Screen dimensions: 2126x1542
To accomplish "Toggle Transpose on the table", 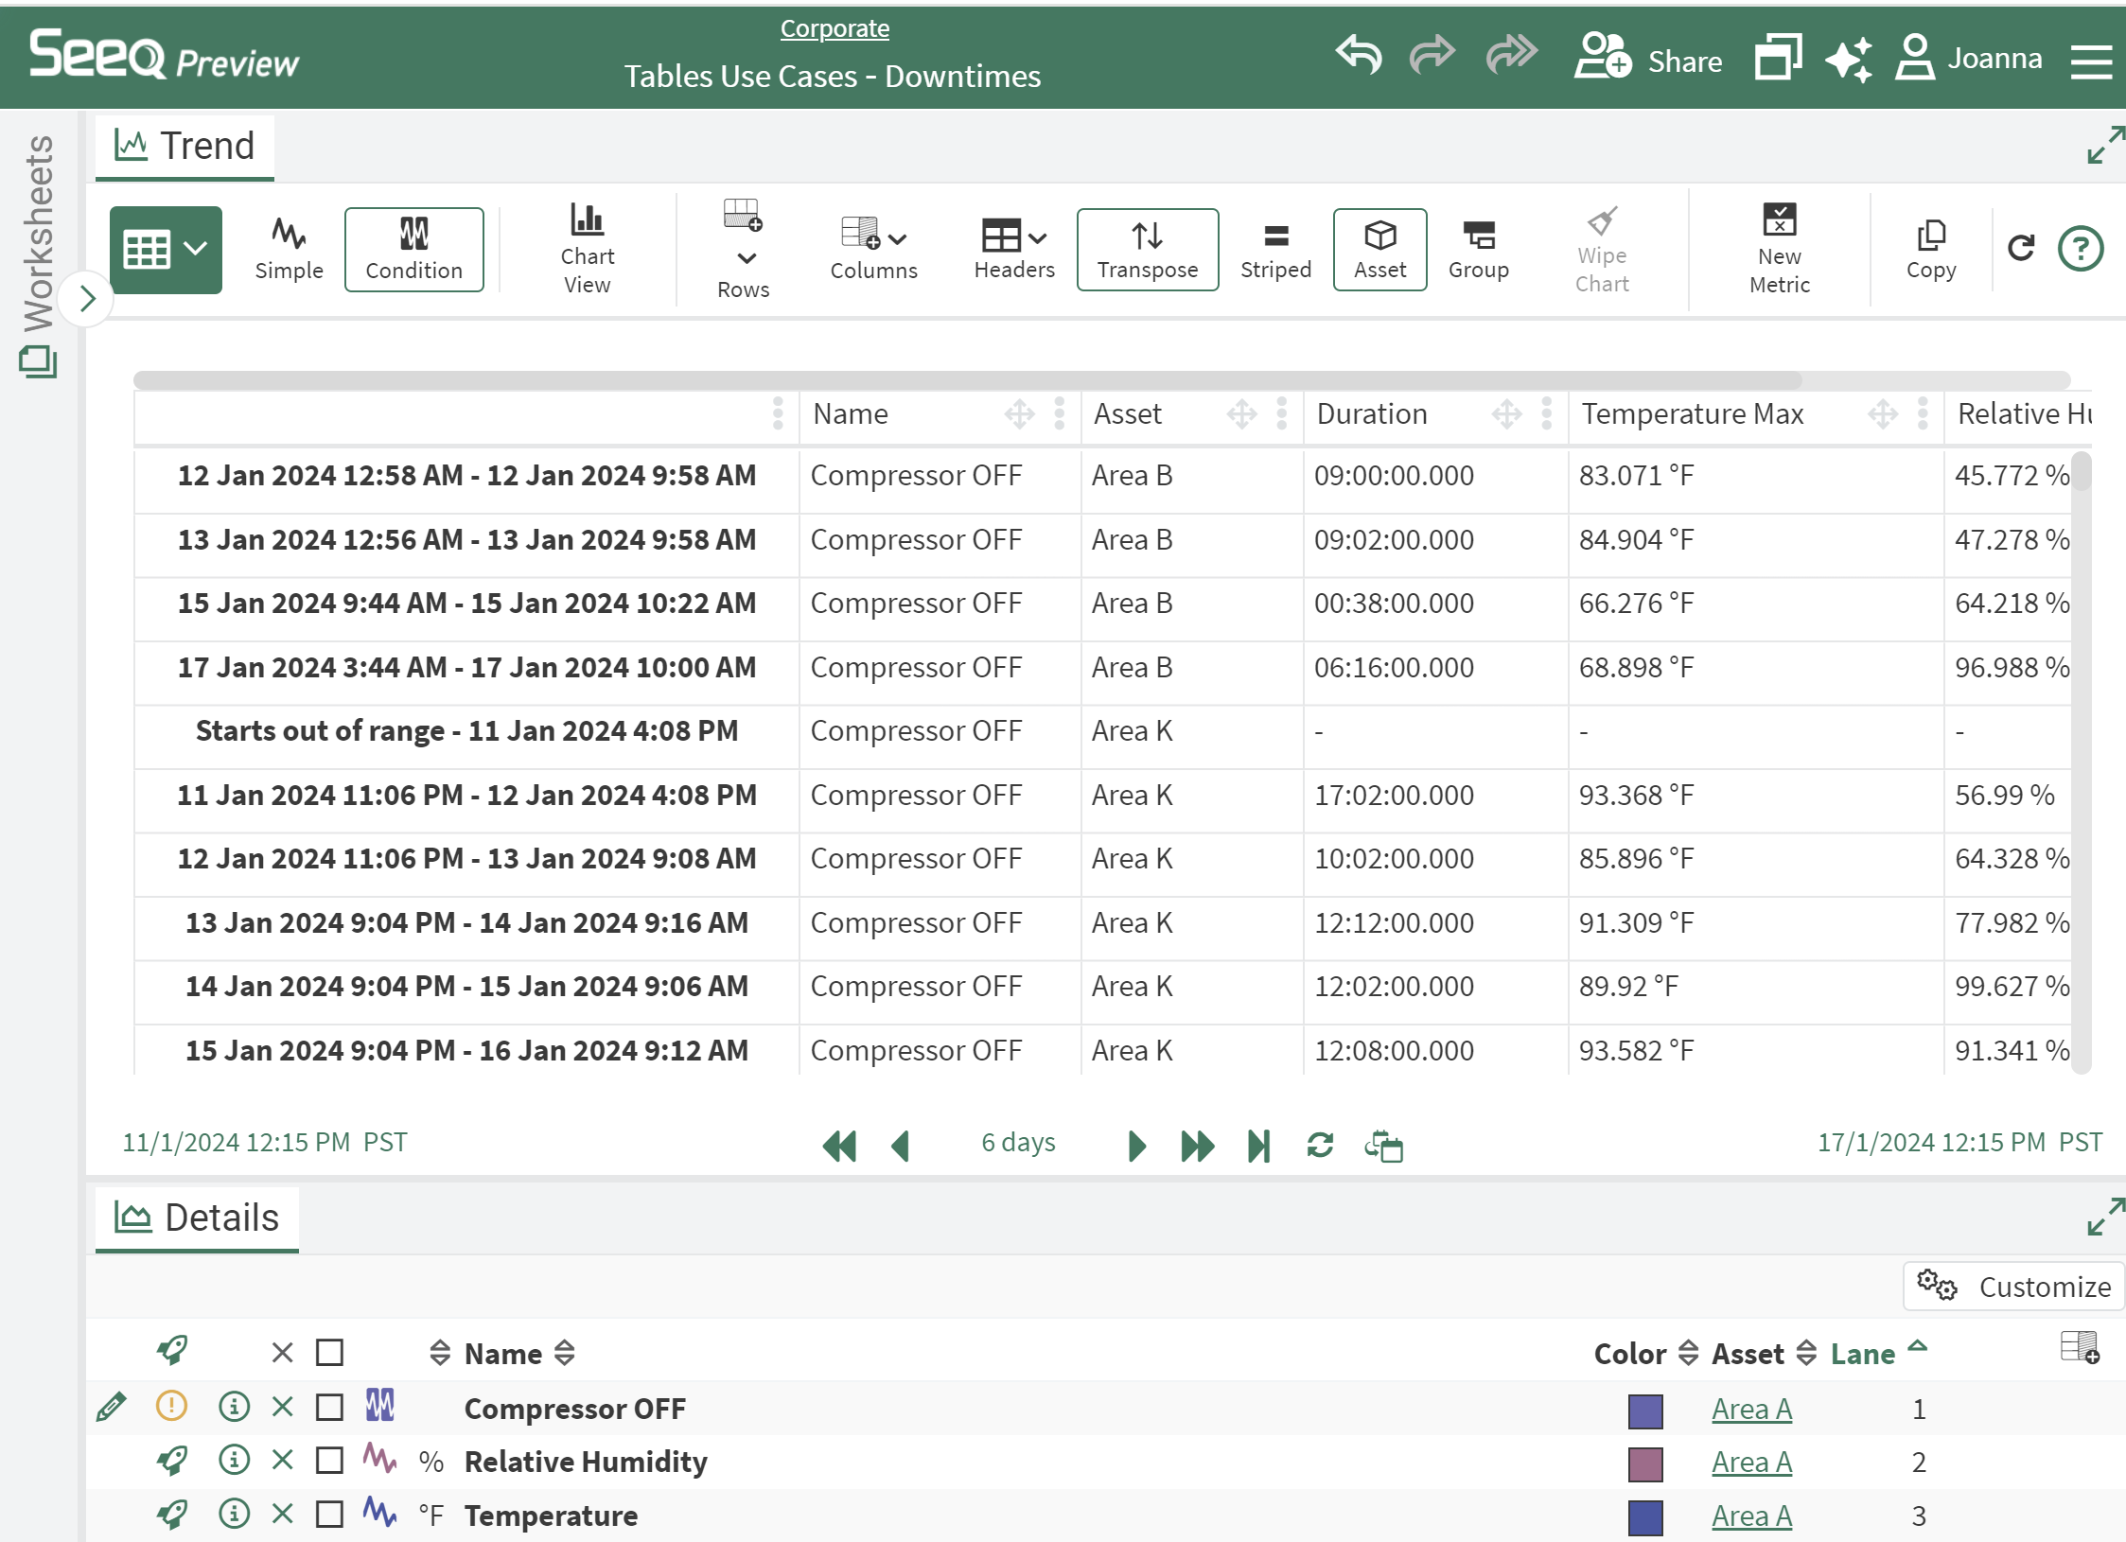I will tap(1148, 250).
